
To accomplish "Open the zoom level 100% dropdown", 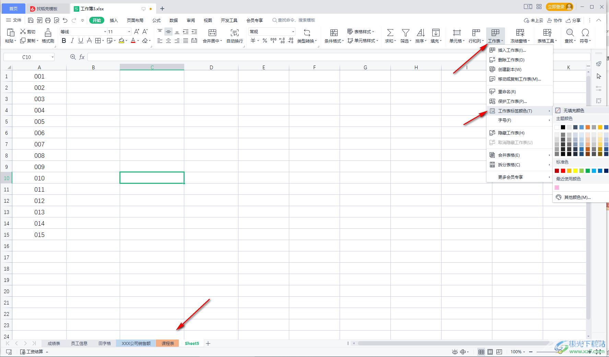I will coord(518,352).
